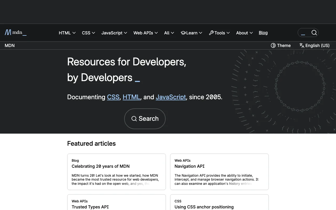Open the Trusted Types API article
The height and width of the screenshot is (210, 336).
click(x=90, y=207)
